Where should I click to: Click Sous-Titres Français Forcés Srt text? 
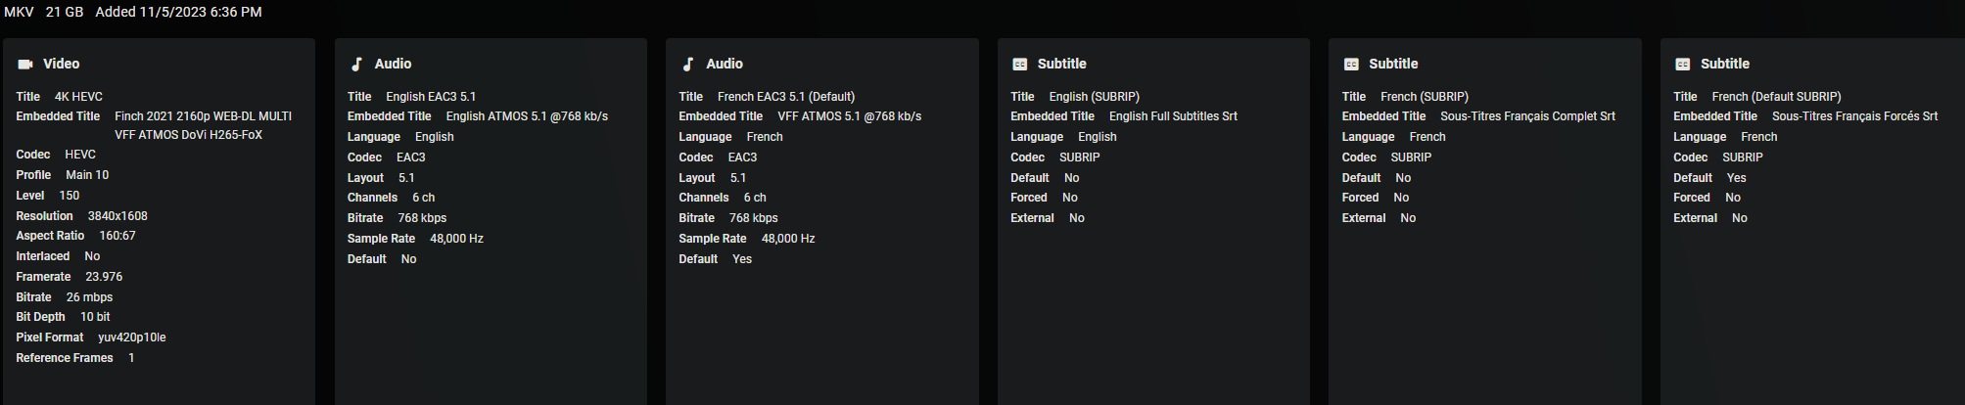pos(1854,116)
